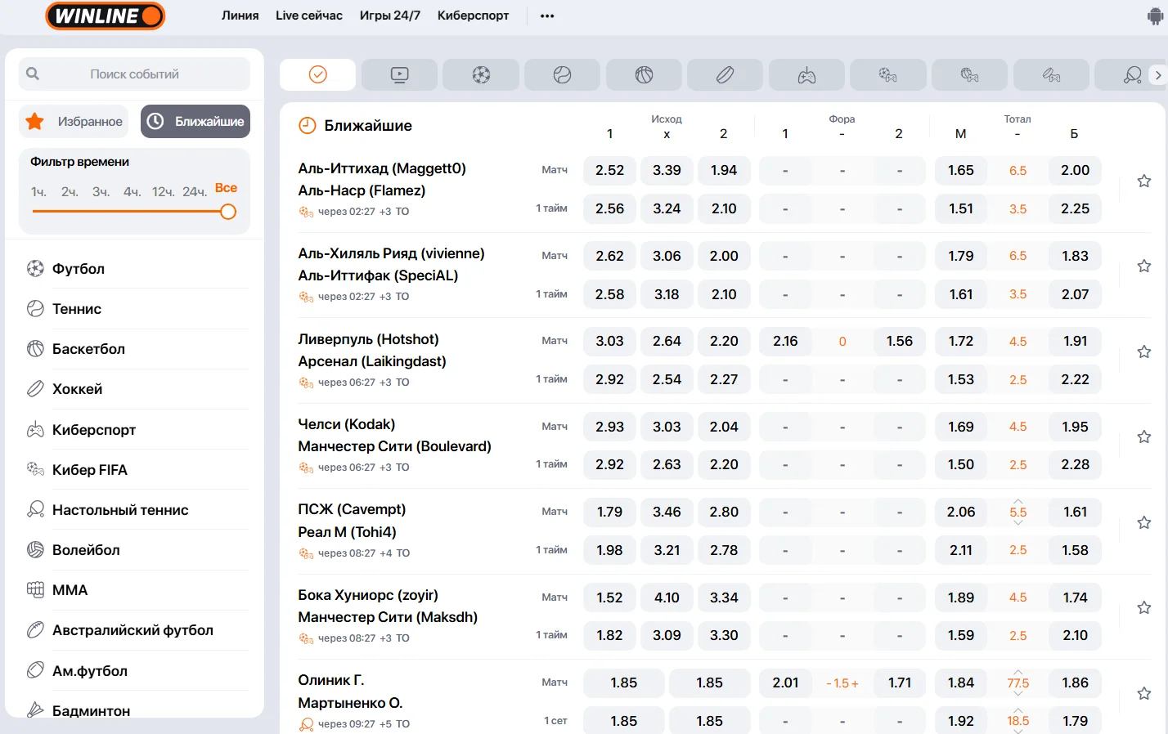The width and height of the screenshot is (1168, 734).
Task: Open the three-dots more menu in the header
Action: click(x=547, y=16)
